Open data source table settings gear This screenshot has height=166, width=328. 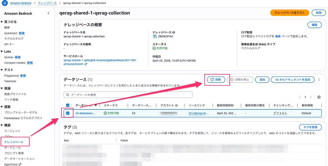(x=319, y=97)
